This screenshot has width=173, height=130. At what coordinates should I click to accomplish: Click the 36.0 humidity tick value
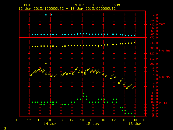[x=154, y=105]
